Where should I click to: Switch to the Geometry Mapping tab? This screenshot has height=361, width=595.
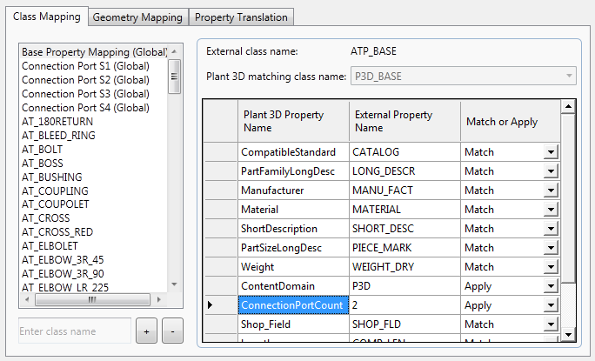tap(137, 17)
